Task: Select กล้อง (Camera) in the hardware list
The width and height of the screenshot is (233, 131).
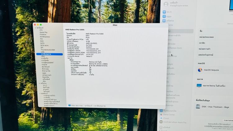Action: [43, 56]
